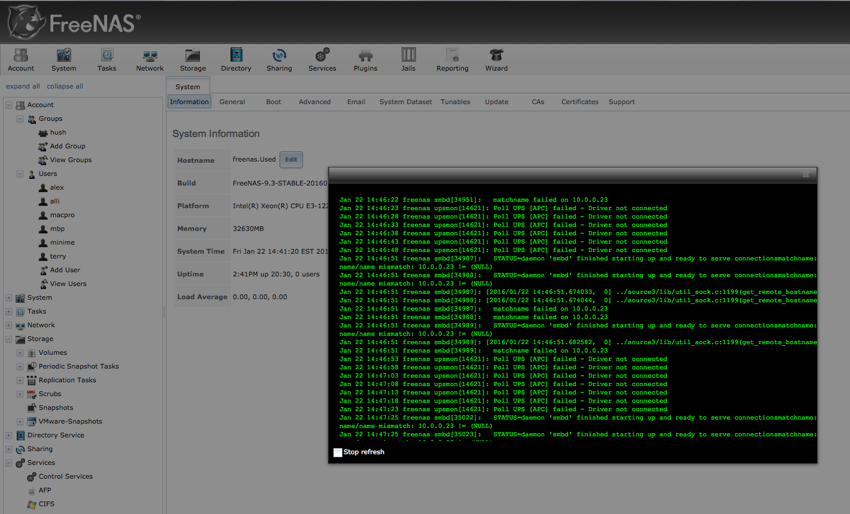Collapse the Storage tree node

click(8, 339)
